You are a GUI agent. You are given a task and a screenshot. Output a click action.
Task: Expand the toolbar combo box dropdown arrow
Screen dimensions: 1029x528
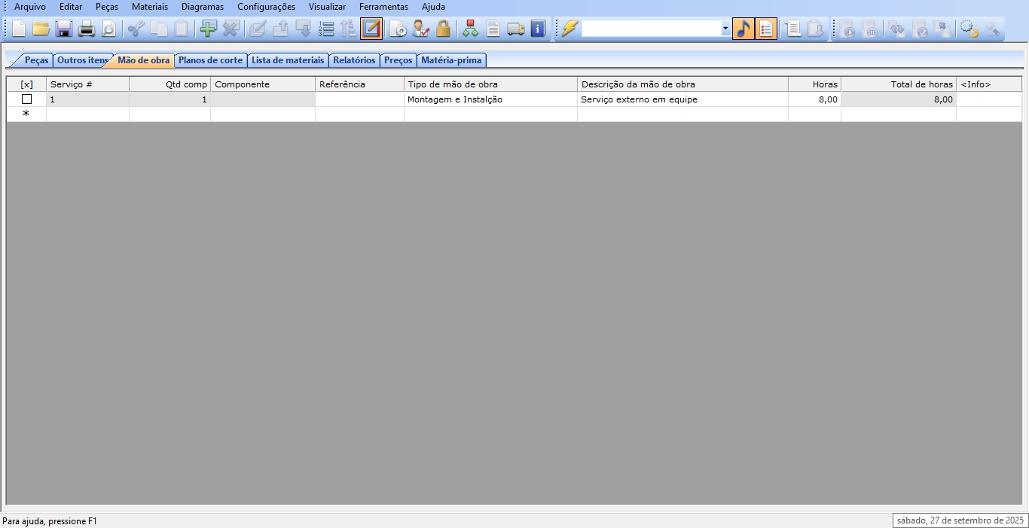click(x=725, y=29)
